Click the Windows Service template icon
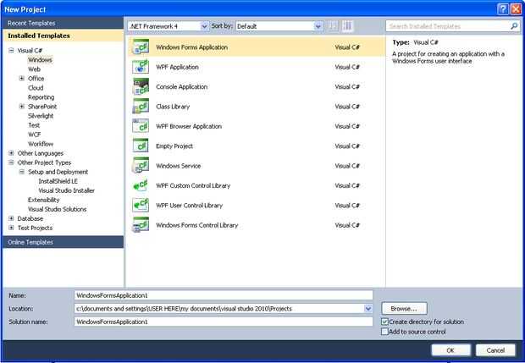The height and width of the screenshot is (363, 525). [141, 166]
